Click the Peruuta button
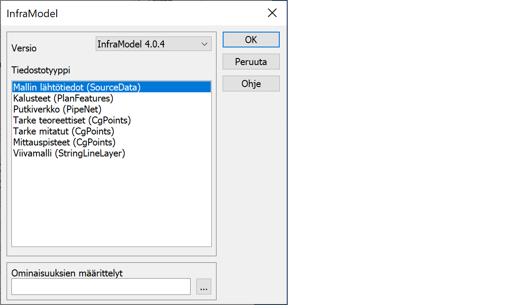Viewport: 527px width, 305px height. [251, 62]
